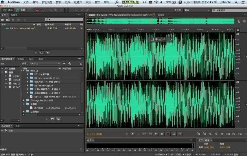Click the red Record button

168,134
